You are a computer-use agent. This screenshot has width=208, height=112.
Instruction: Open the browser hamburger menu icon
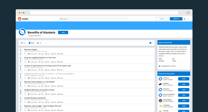tap(188, 13)
